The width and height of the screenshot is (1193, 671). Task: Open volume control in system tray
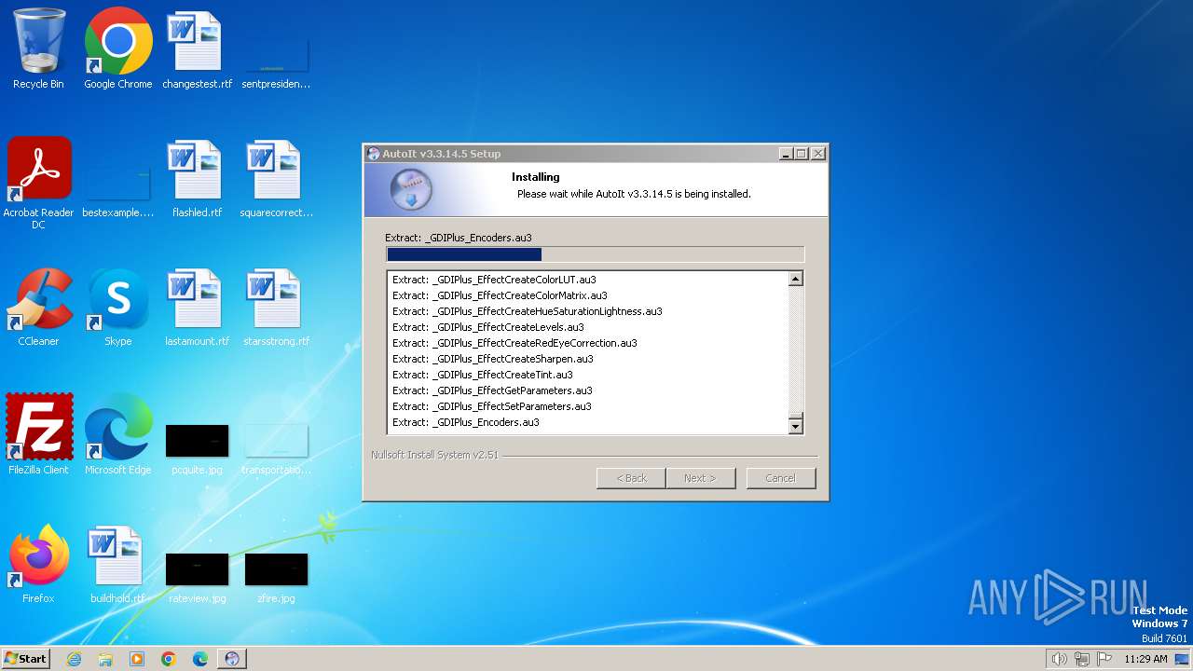tap(1059, 659)
